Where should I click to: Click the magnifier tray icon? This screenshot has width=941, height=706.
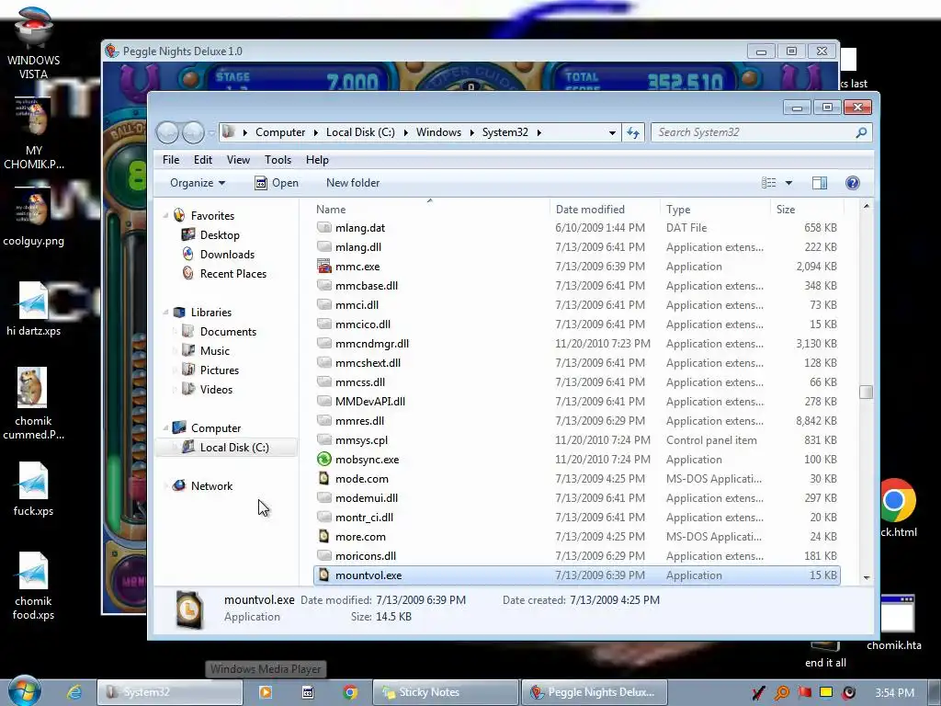pyautogui.click(x=782, y=693)
